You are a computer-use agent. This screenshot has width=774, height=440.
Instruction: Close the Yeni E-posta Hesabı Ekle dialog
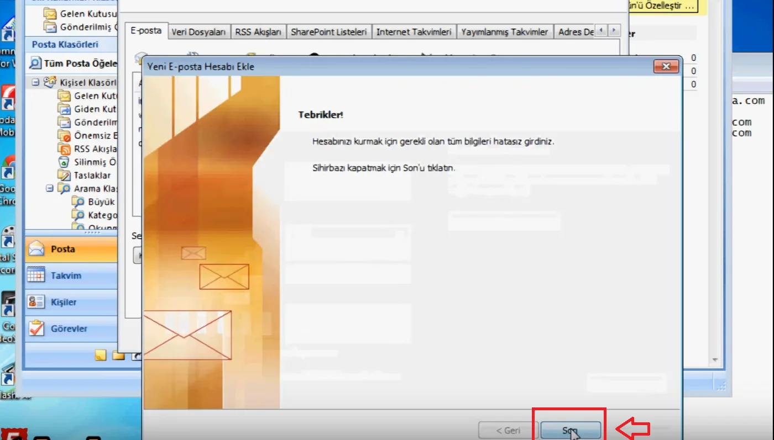pyautogui.click(x=666, y=67)
